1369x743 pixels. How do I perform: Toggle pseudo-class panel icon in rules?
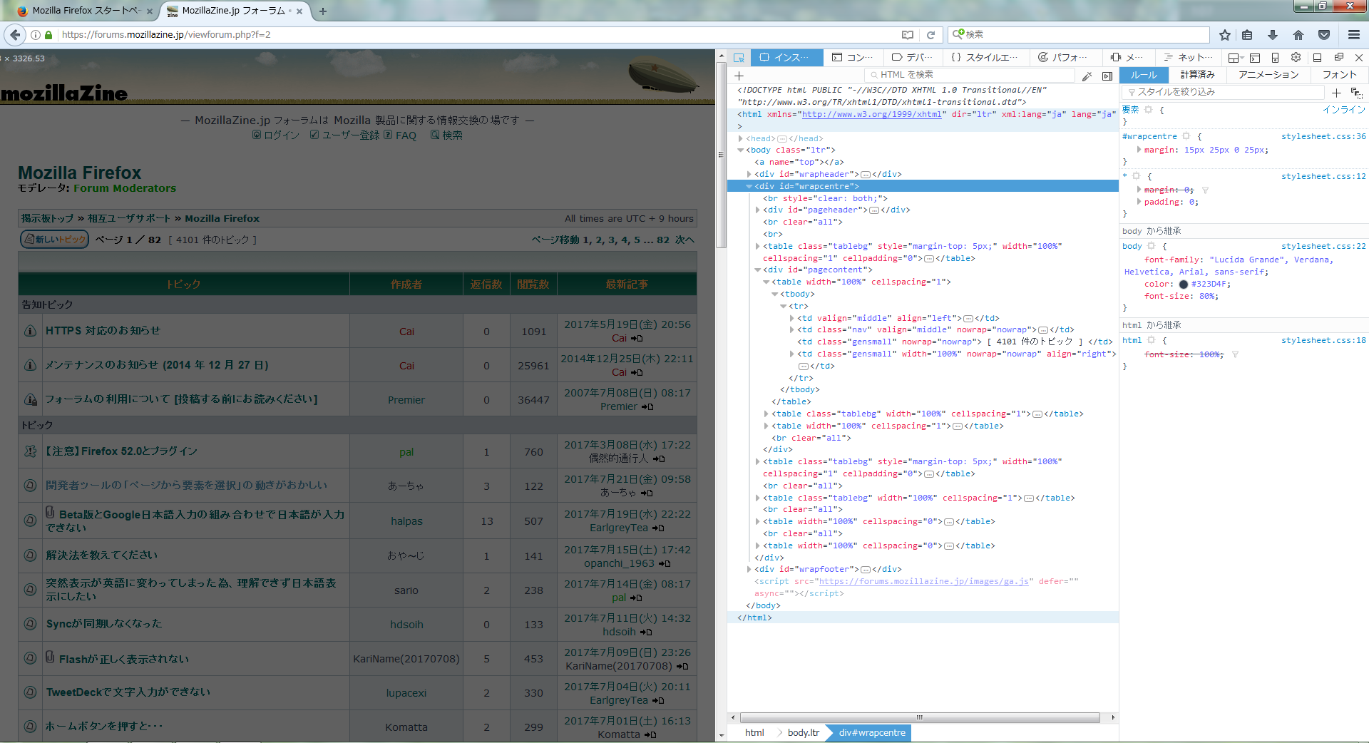pyautogui.click(x=1356, y=93)
